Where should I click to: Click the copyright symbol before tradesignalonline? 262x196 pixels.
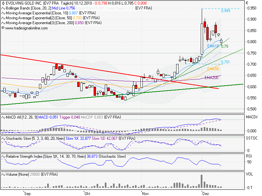tap(3, 28)
